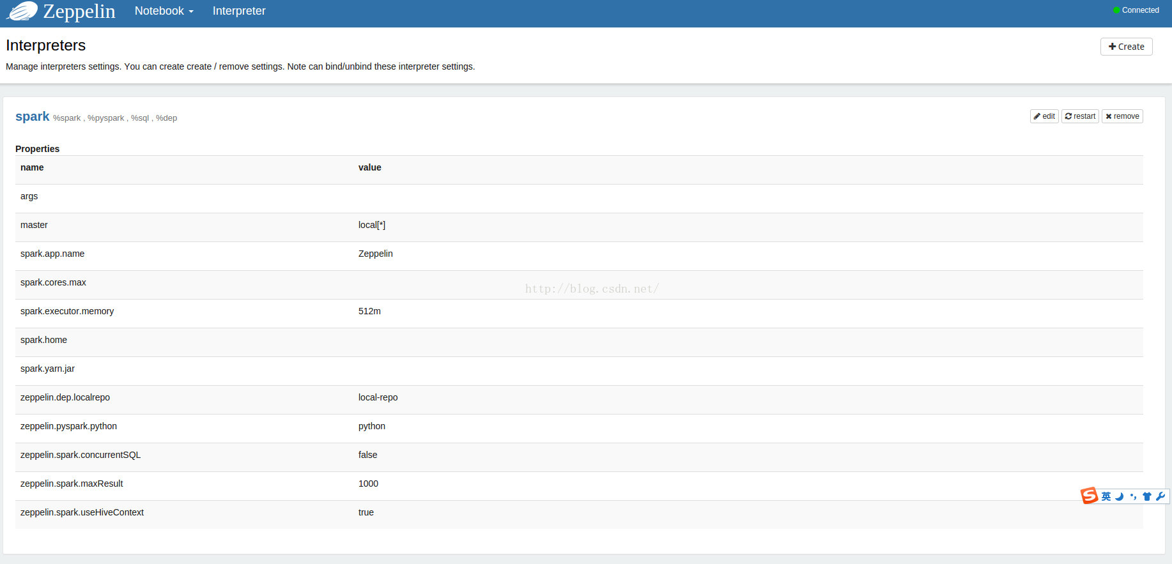Click the moon icon in input toolbar
This screenshot has width=1172, height=564.
(1120, 496)
